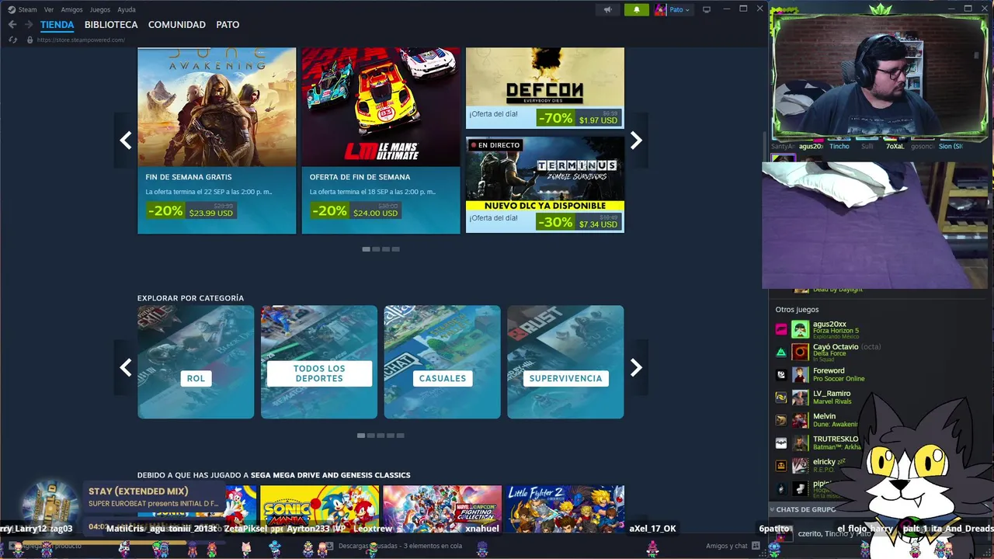Click the padlock icon beside the URL

point(30,40)
